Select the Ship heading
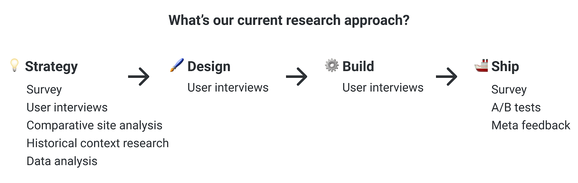The image size is (578, 183). click(505, 67)
